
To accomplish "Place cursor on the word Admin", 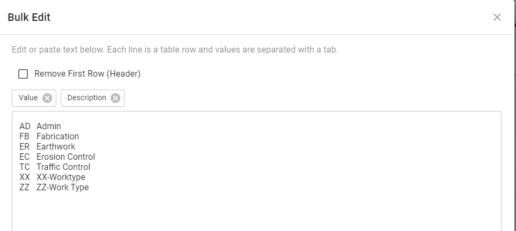I will tap(49, 126).
